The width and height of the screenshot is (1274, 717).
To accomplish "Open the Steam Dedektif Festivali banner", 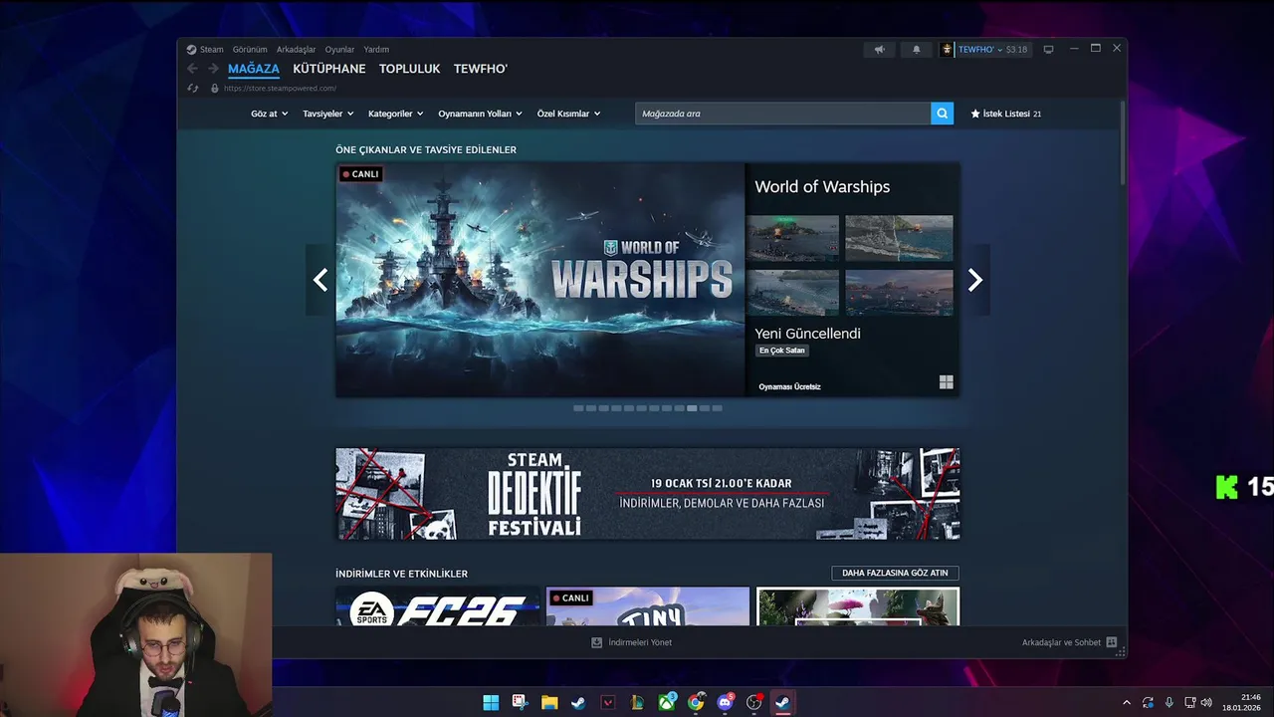I will pyautogui.click(x=648, y=494).
